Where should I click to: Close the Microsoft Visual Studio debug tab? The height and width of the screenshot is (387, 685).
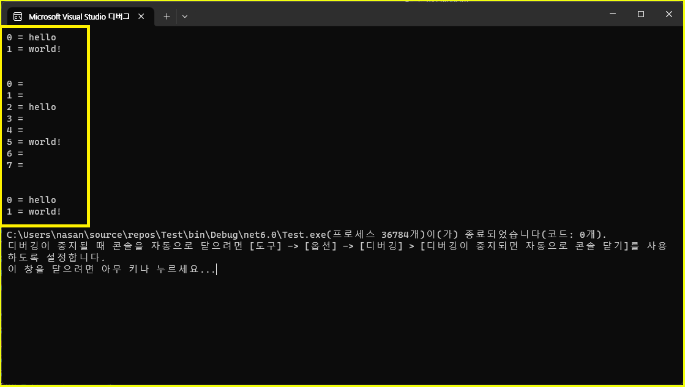click(141, 17)
